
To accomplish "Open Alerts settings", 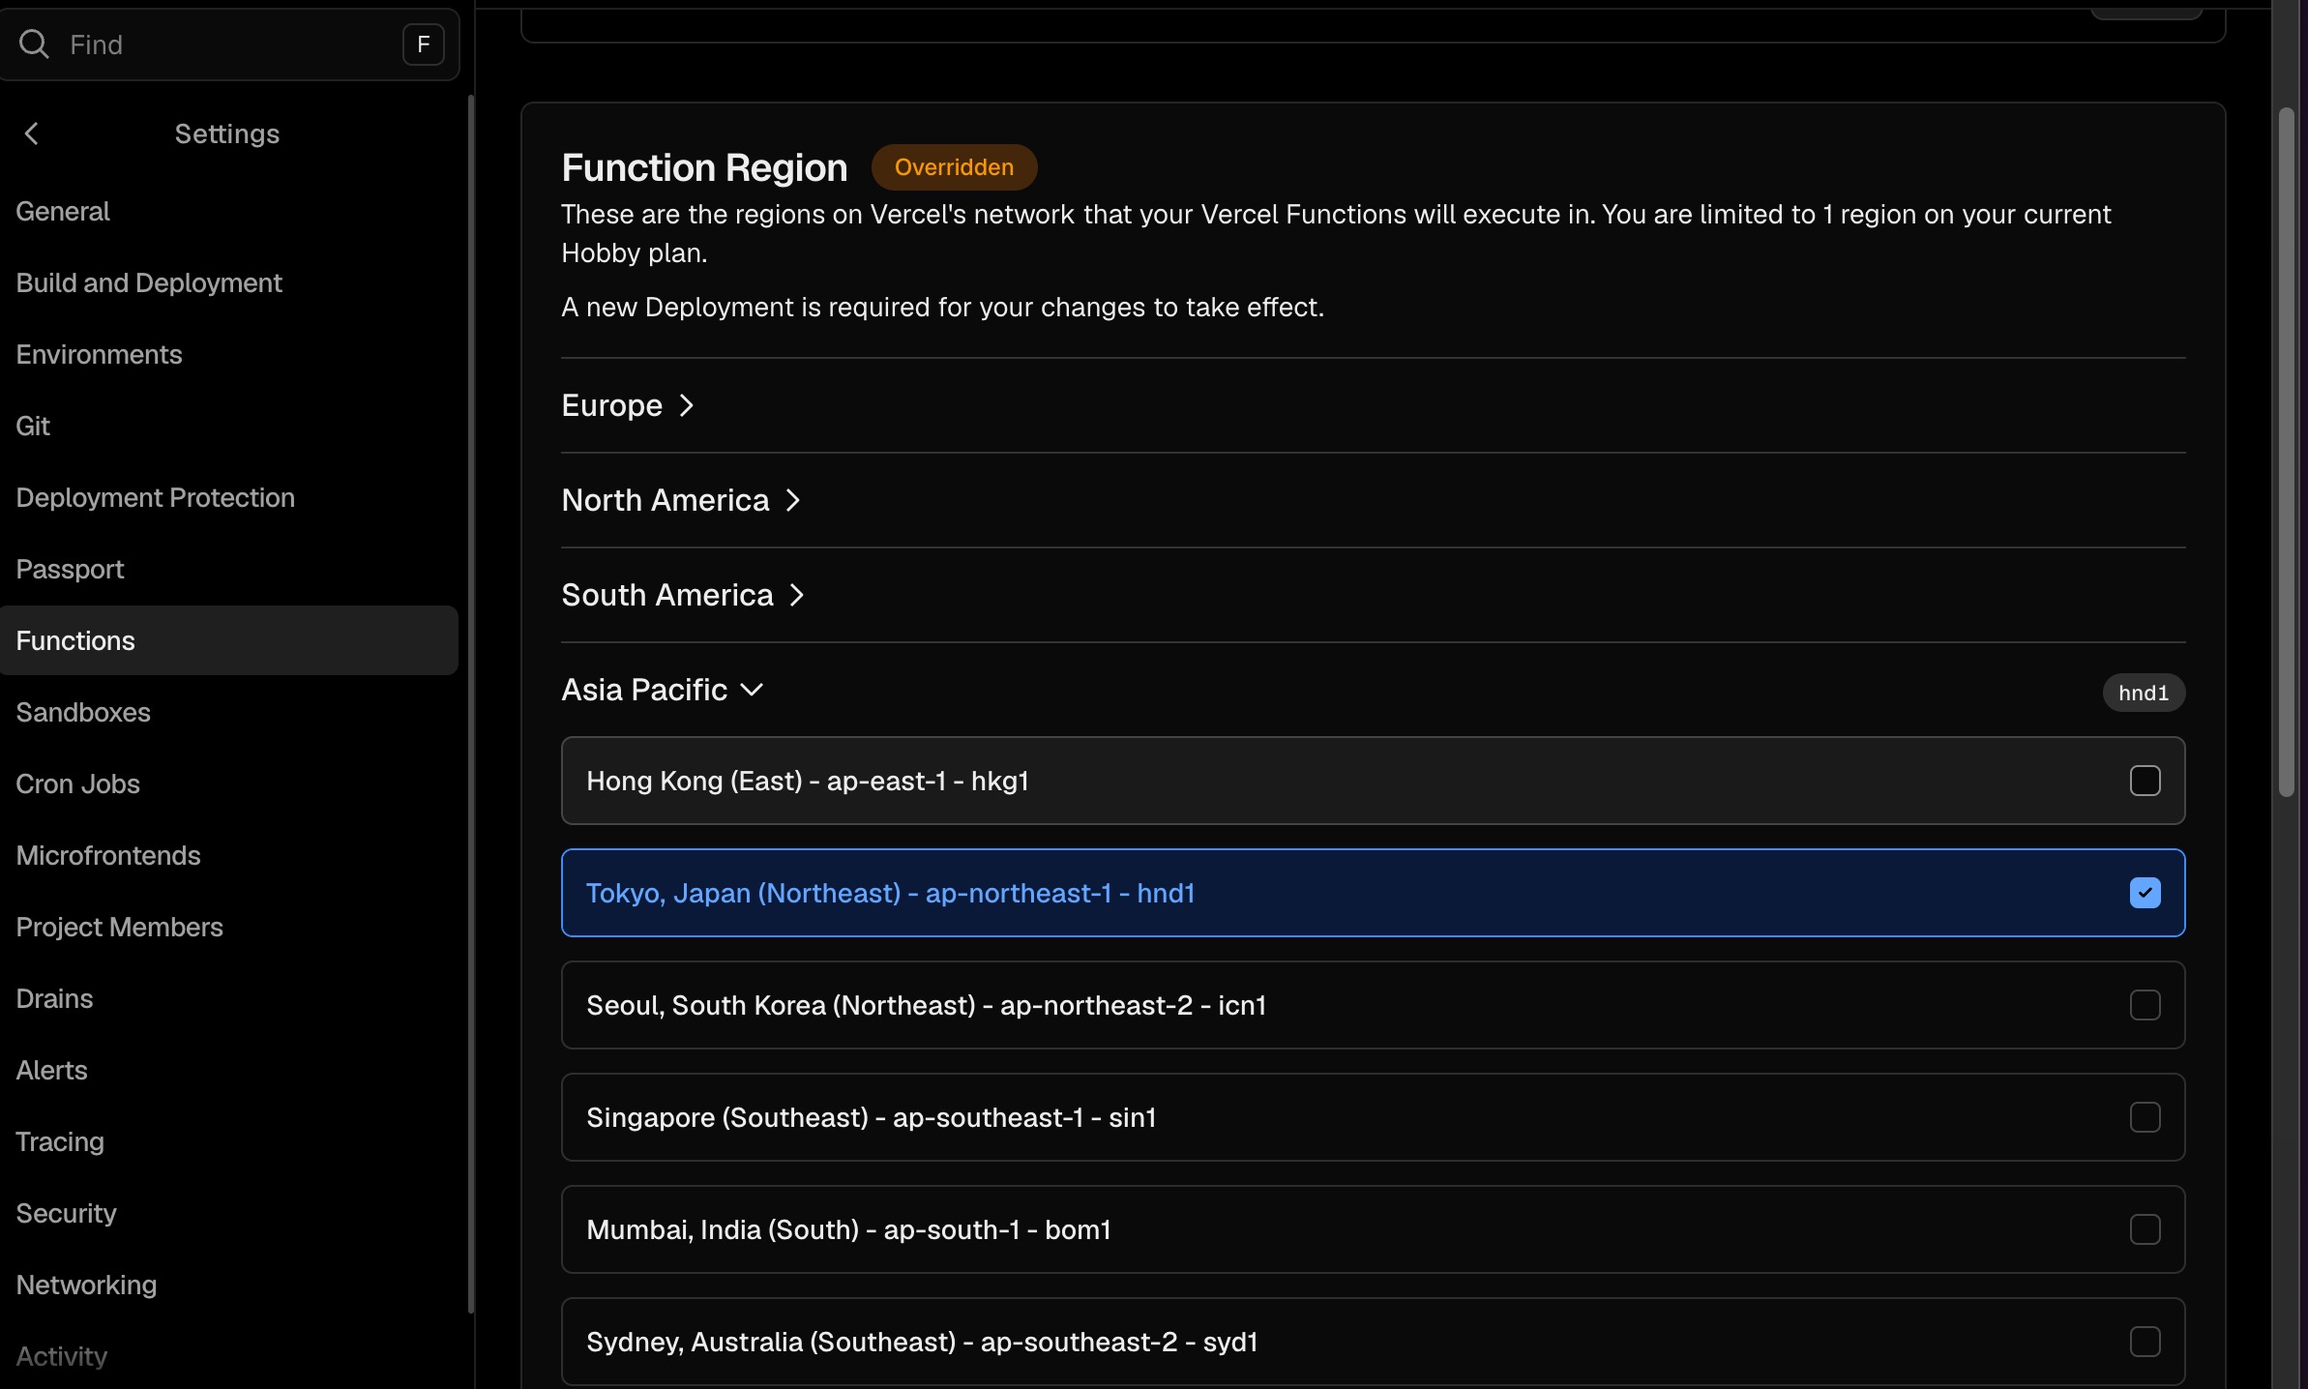I will point(51,1070).
